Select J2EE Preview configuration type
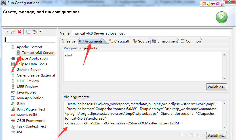The image size is (236, 140). point(27,87)
